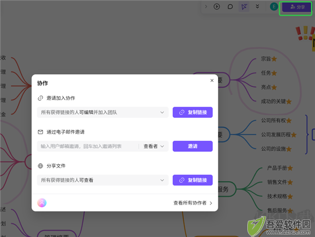The image size is (315, 237).
Task: Click the link icon beside 邀请加入协作
Action: click(40, 98)
